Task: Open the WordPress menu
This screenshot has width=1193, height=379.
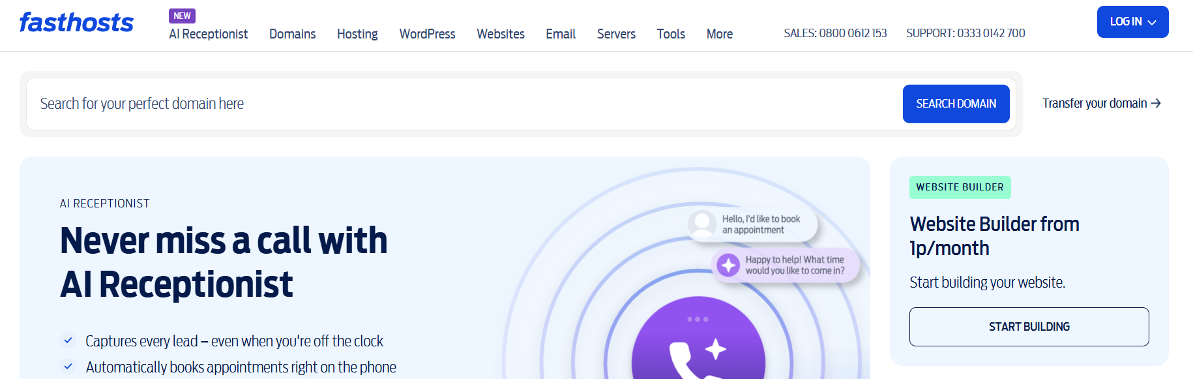Action: coord(428,34)
